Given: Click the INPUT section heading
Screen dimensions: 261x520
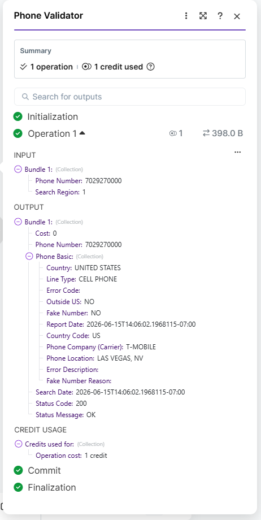Looking at the screenshot, I should tap(24, 155).
